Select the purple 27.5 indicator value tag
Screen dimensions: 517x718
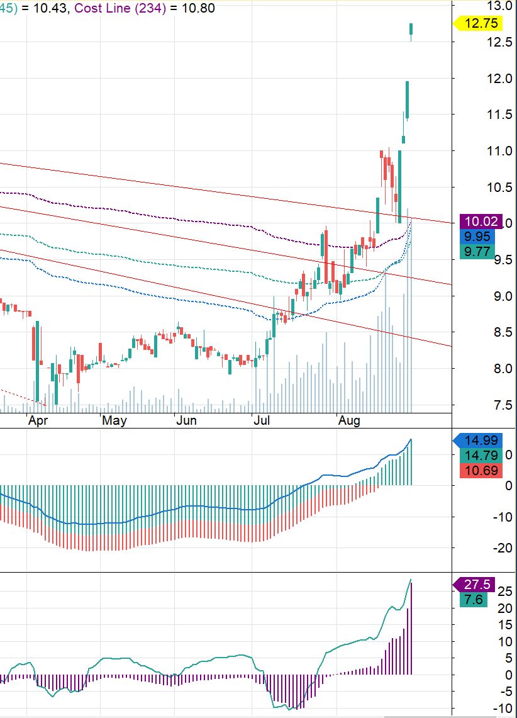(x=474, y=585)
